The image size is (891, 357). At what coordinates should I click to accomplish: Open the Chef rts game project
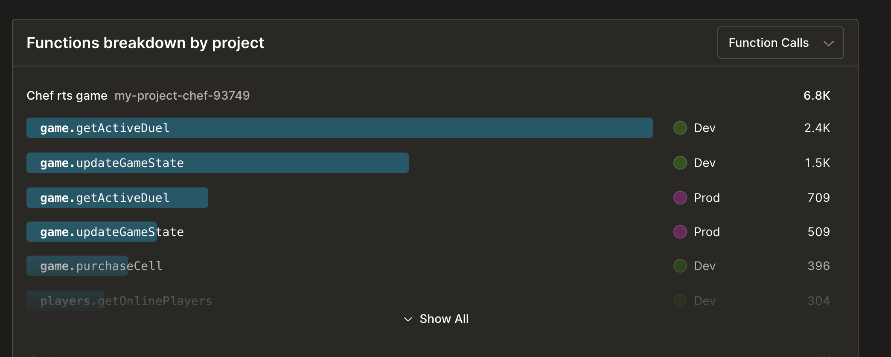tap(67, 95)
